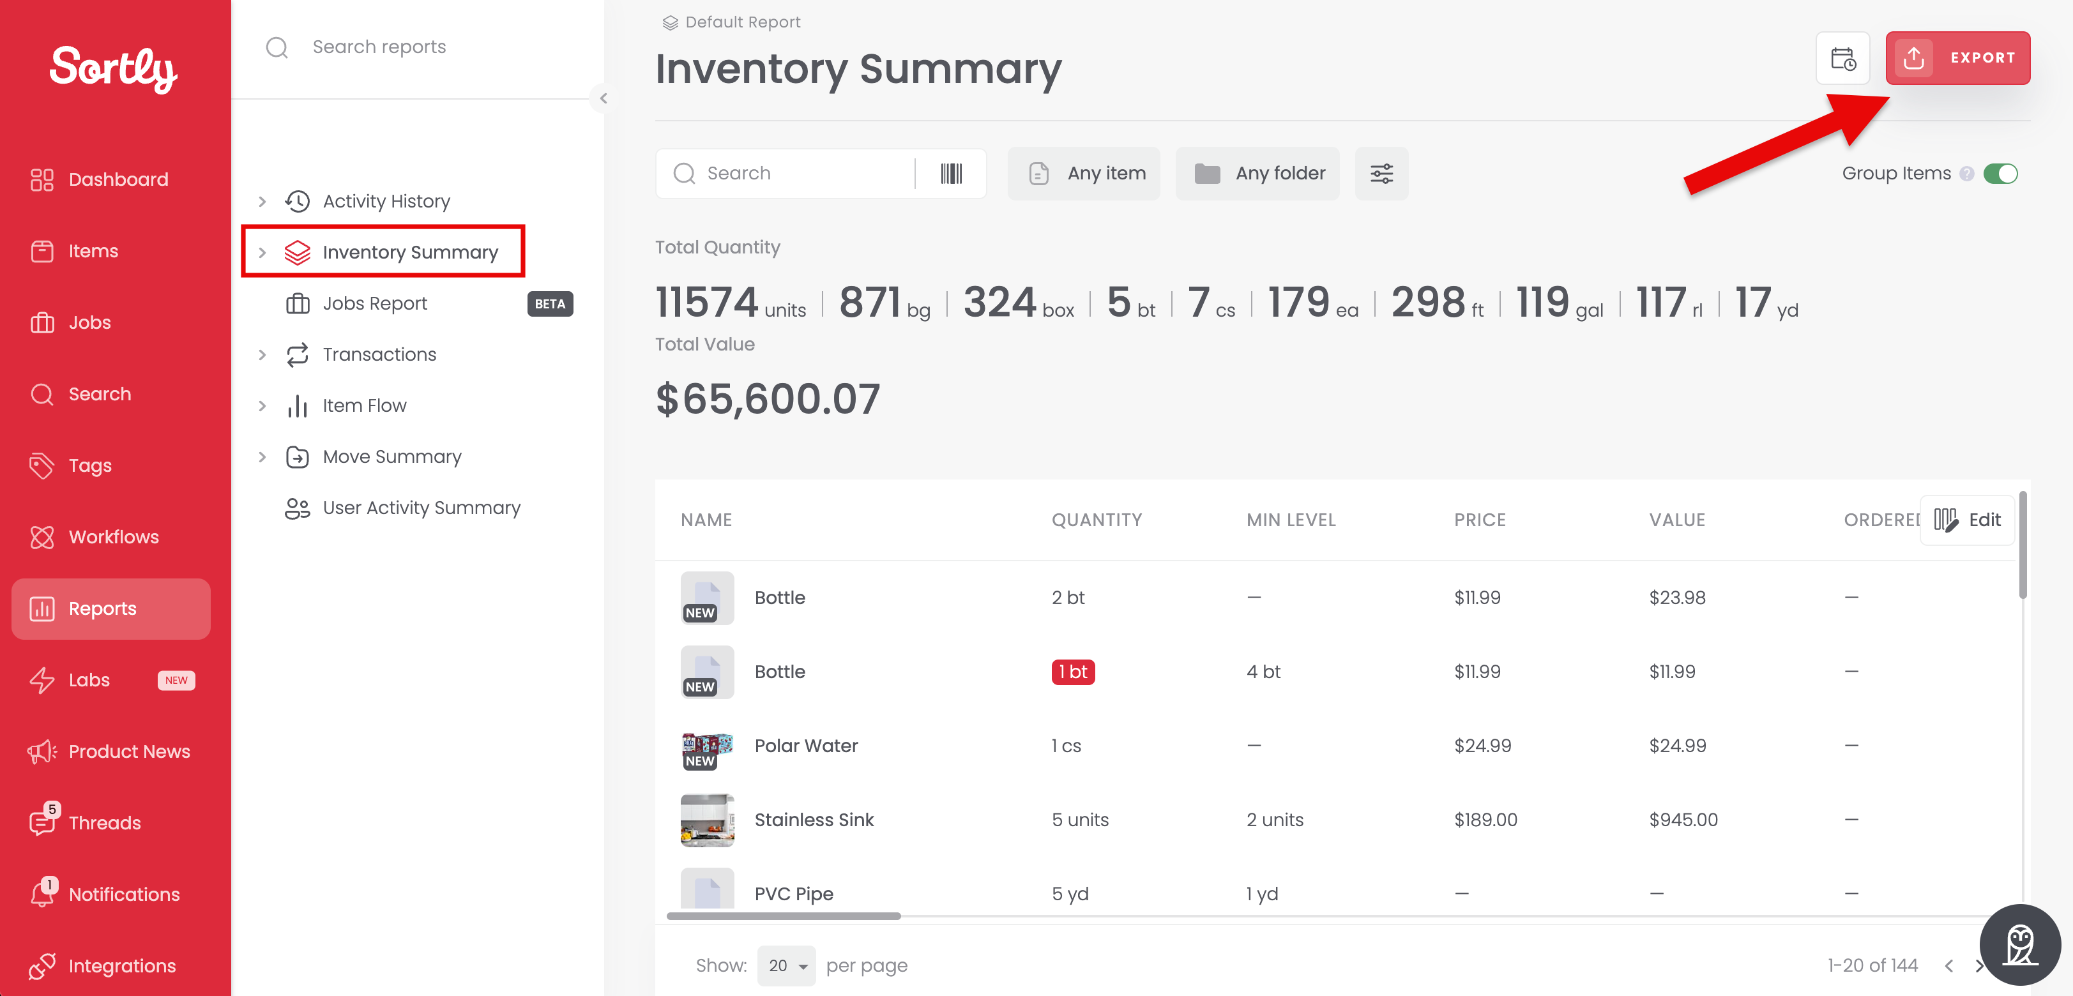Open the advanced filters sliders icon
The height and width of the screenshot is (996, 2073).
1382,174
